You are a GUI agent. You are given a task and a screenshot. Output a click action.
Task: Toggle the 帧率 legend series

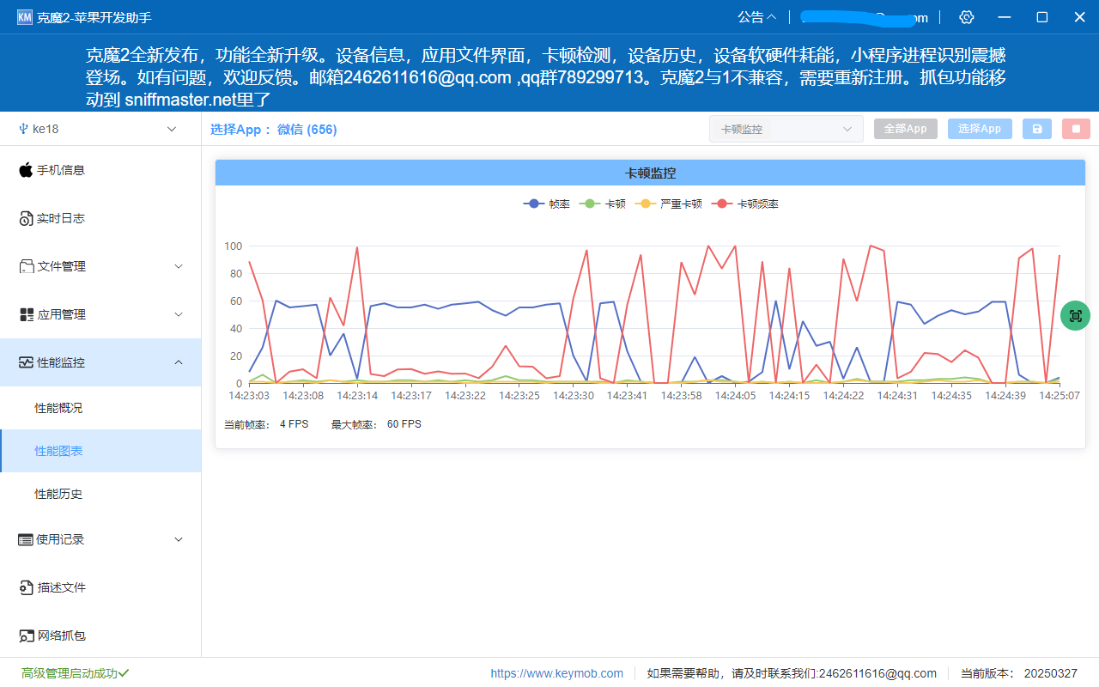tap(546, 204)
